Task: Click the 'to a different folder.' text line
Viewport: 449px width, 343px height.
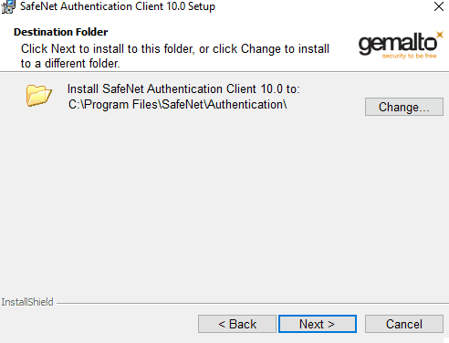Action: [x=70, y=64]
